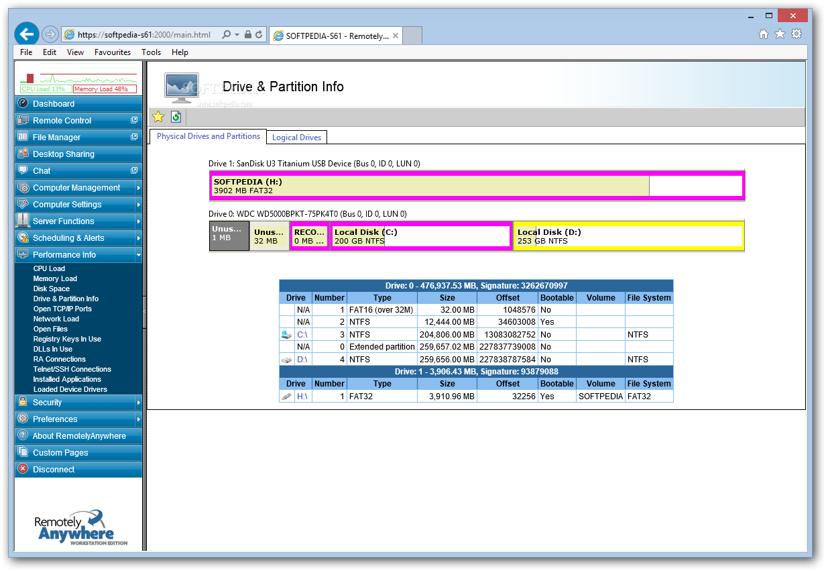The image size is (826, 571).
Task: Add page to favorites with star icon
Action: [x=158, y=117]
